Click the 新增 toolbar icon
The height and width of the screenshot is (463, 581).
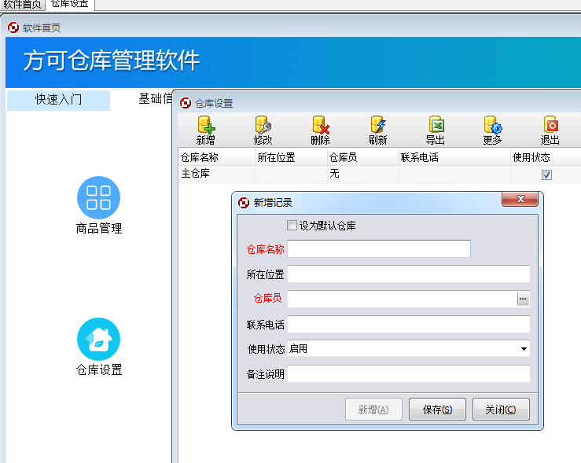(x=206, y=130)
